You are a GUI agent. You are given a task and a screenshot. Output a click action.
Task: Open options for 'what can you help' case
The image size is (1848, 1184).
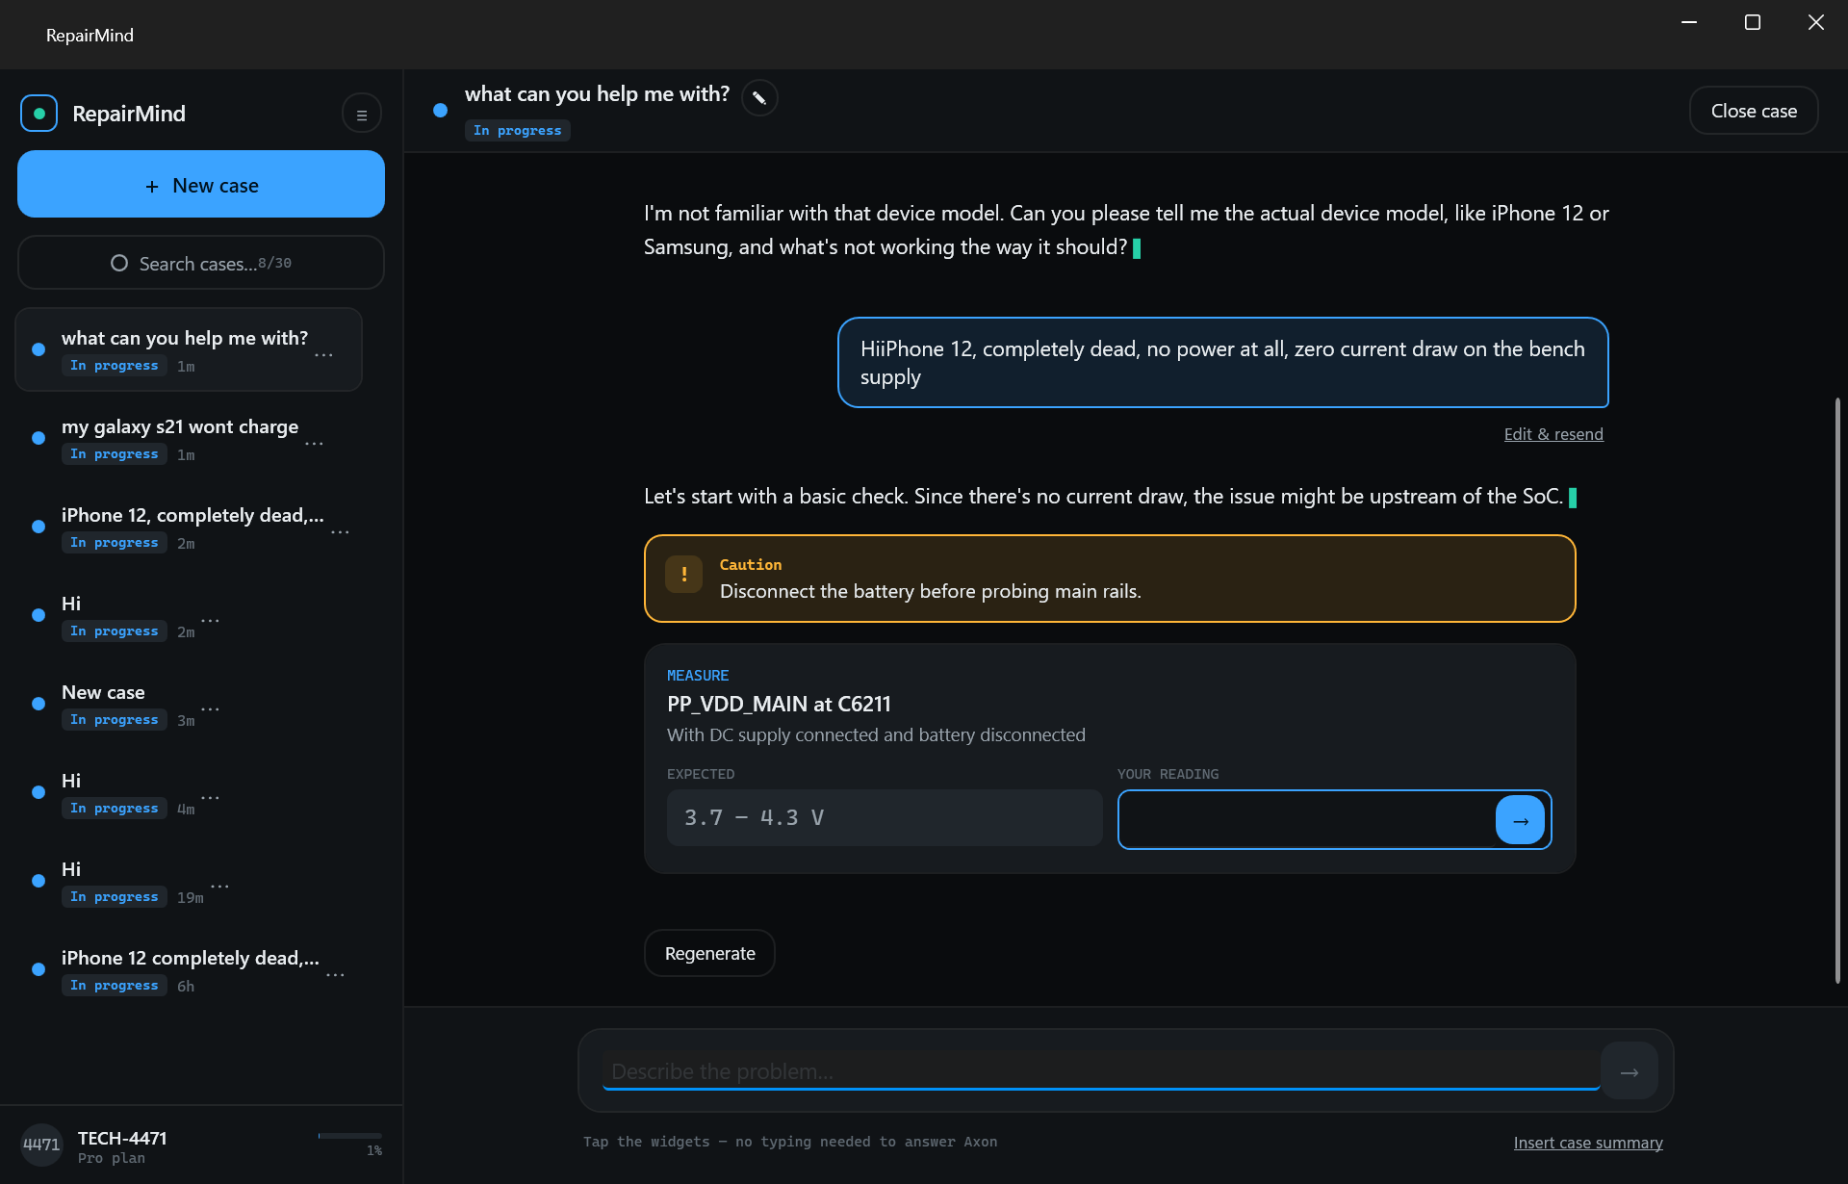point(323,355)
